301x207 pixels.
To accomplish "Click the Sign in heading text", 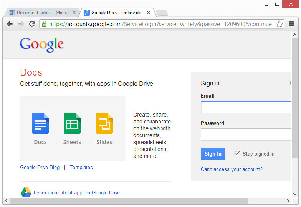I will [x=210, y=84].
